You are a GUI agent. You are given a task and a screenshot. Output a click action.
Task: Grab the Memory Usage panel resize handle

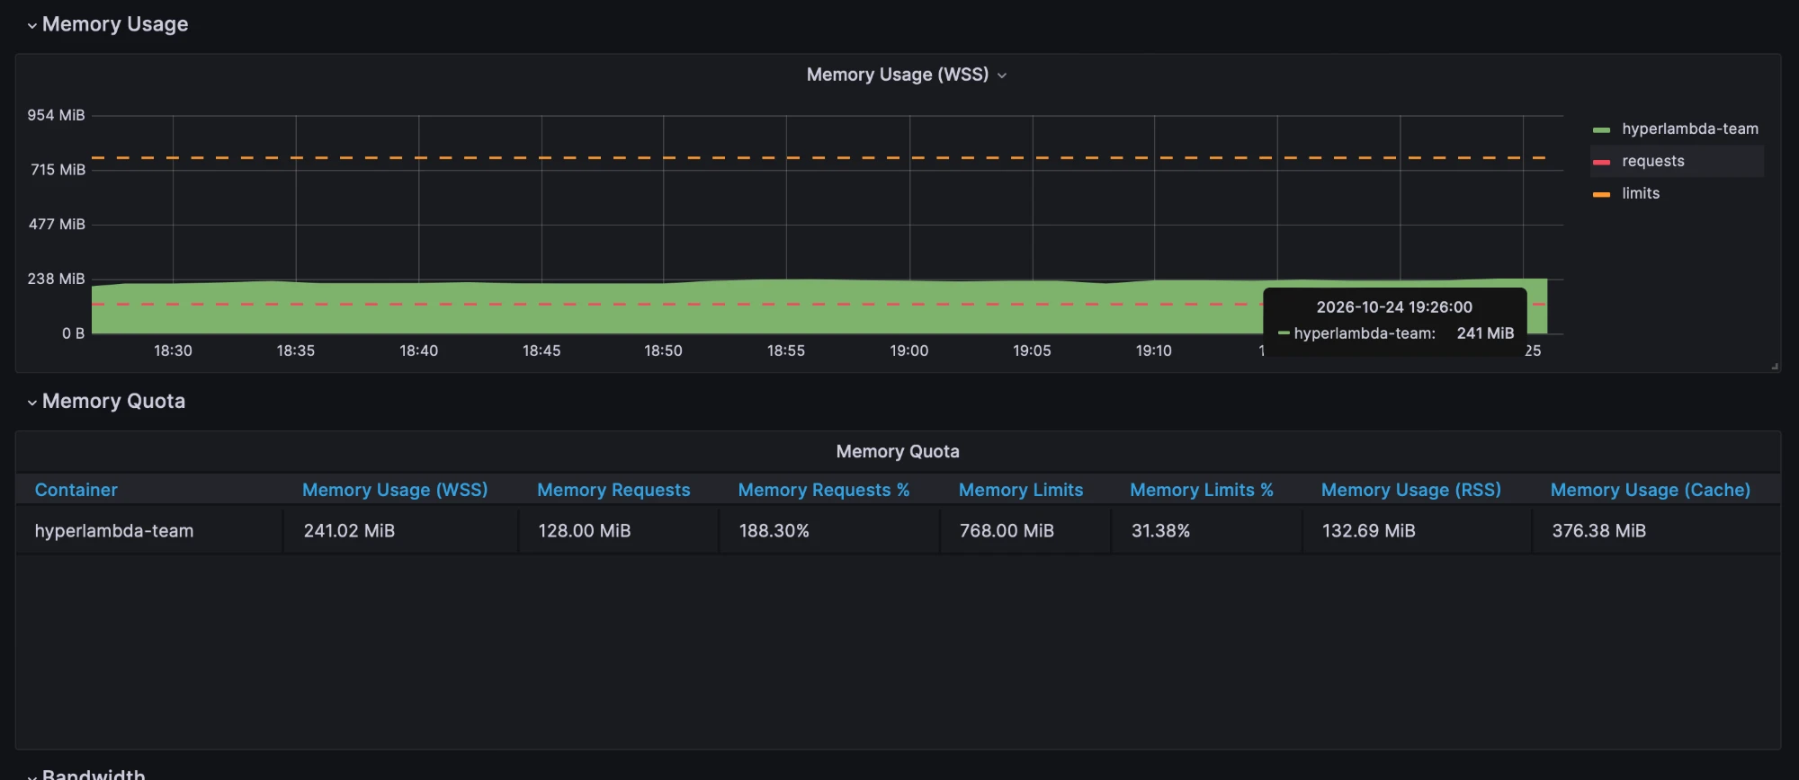click(1775, 366)
